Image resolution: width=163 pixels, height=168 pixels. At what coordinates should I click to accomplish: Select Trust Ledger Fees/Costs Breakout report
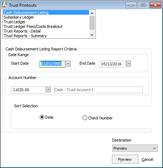click(x=33, y=26)
